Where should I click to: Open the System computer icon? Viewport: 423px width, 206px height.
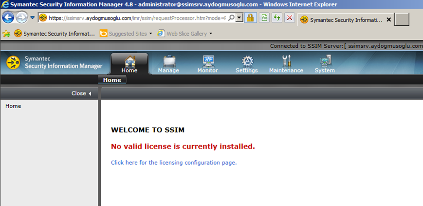pyautogui.click(x=325, y=61)
